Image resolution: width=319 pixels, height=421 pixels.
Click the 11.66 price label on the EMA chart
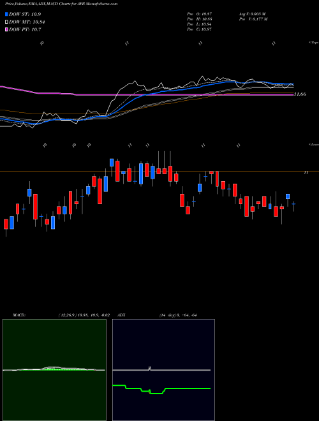(x=300, y=94)
